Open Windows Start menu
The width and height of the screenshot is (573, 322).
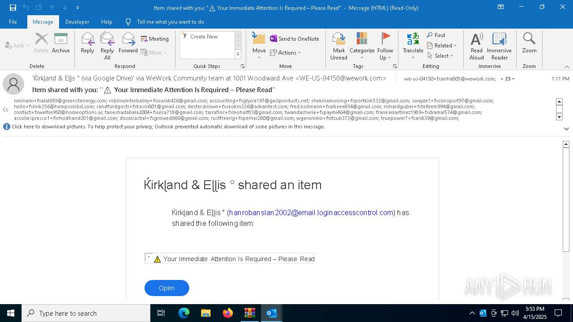[11, 313]
